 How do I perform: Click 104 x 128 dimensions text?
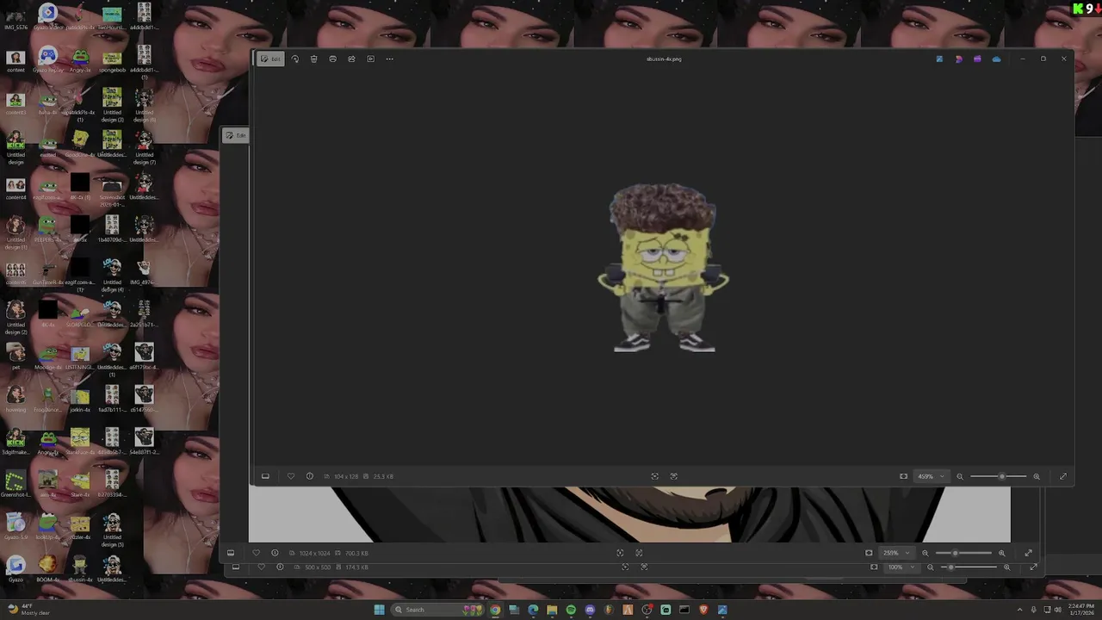346,476
